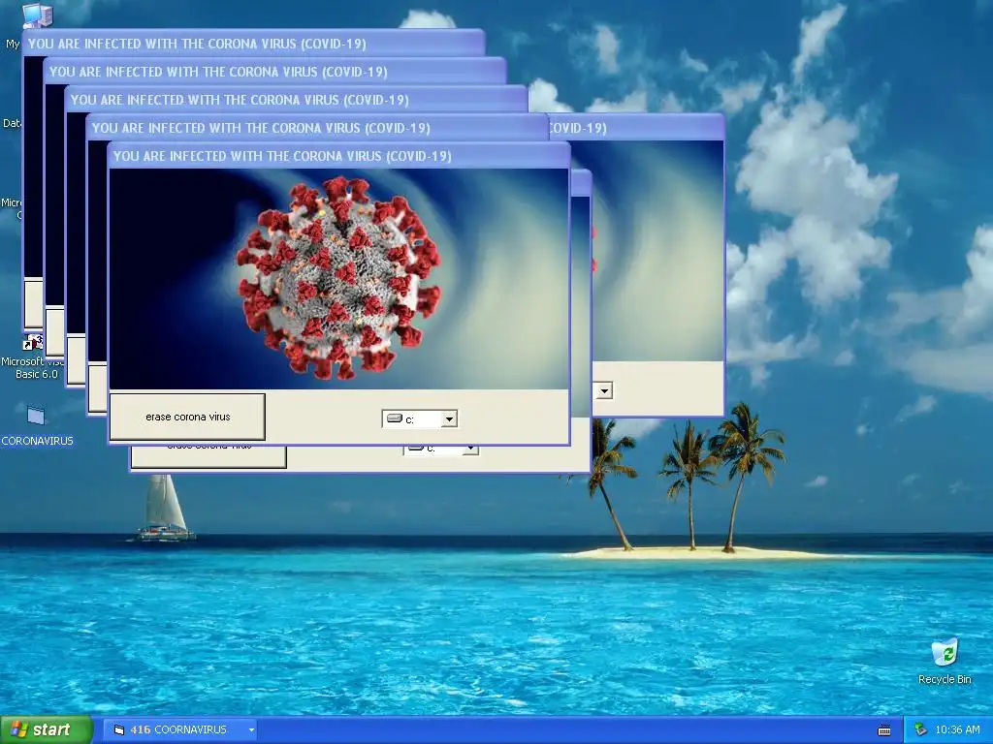993x744 pixels.
Task: Click the drive icon in the front window's combo box
Action: coord(394,418)
